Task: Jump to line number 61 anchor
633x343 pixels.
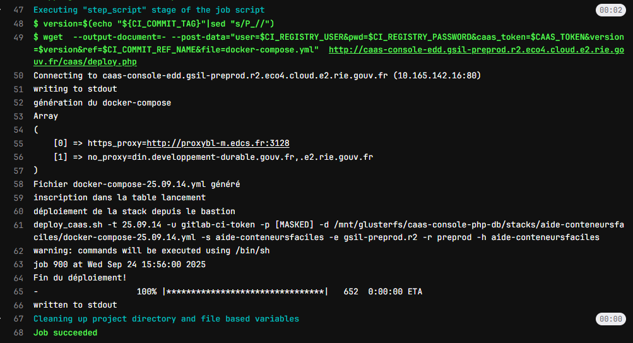Action: pos(18,226)
